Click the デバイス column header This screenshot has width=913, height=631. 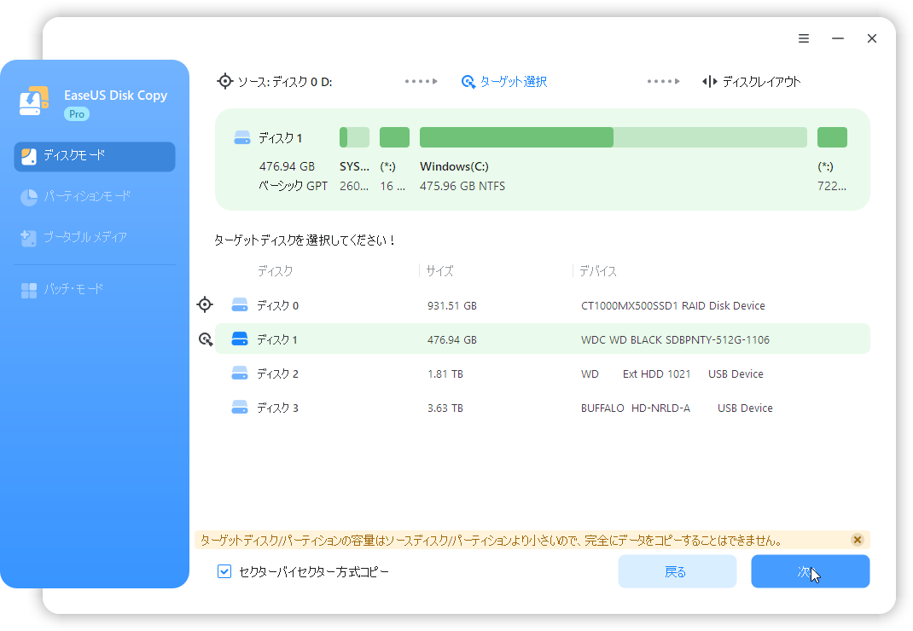click(598, 271)
